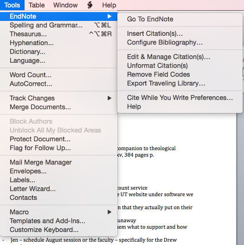Choose Envelopes option
Screen dimensions: 244x245
pos(58,171)
